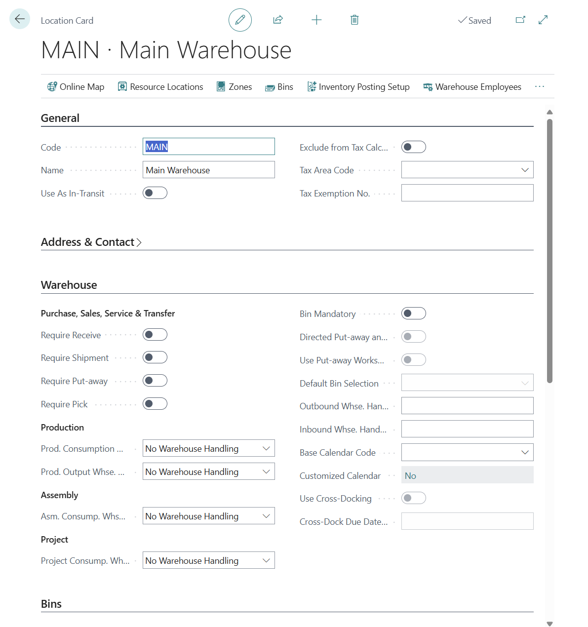Click the Warehouse Employees icon
The width and height of the screenshot is (588, 627).
click(x=428, y=87)
